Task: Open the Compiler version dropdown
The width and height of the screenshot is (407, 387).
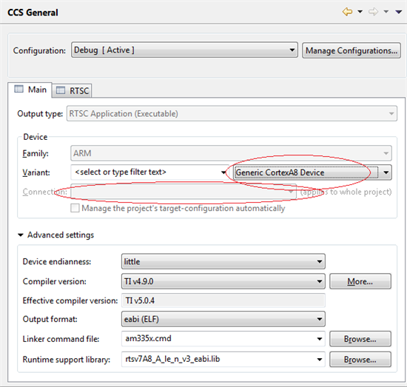Action: click(x=223, y=281)
